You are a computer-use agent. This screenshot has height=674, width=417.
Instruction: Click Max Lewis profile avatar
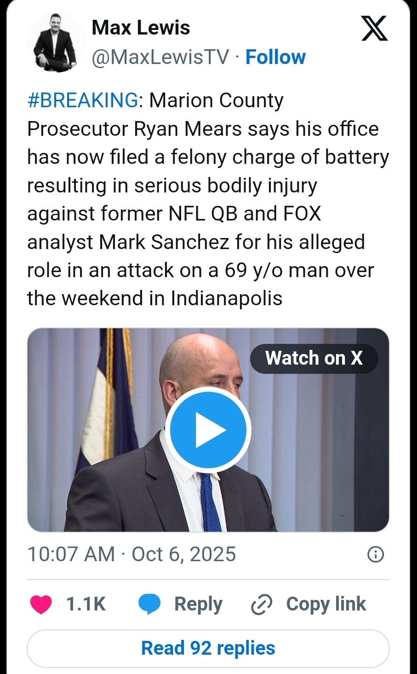point(57,43)
